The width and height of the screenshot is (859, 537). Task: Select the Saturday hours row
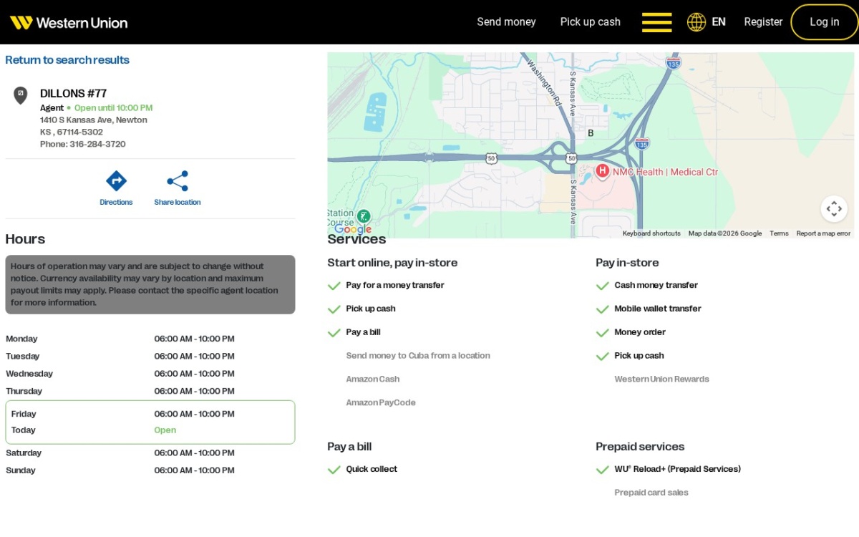coord(150,453)
